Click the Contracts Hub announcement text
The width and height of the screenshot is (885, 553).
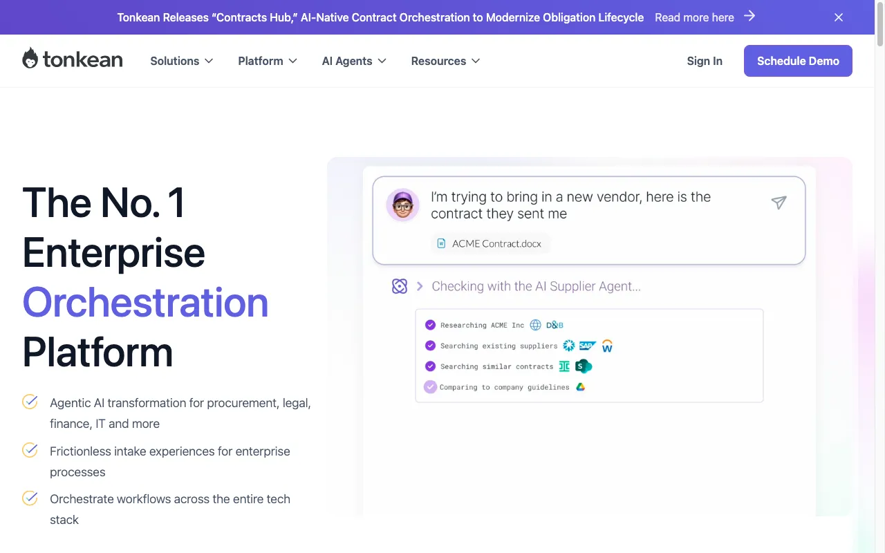point(380,17)
